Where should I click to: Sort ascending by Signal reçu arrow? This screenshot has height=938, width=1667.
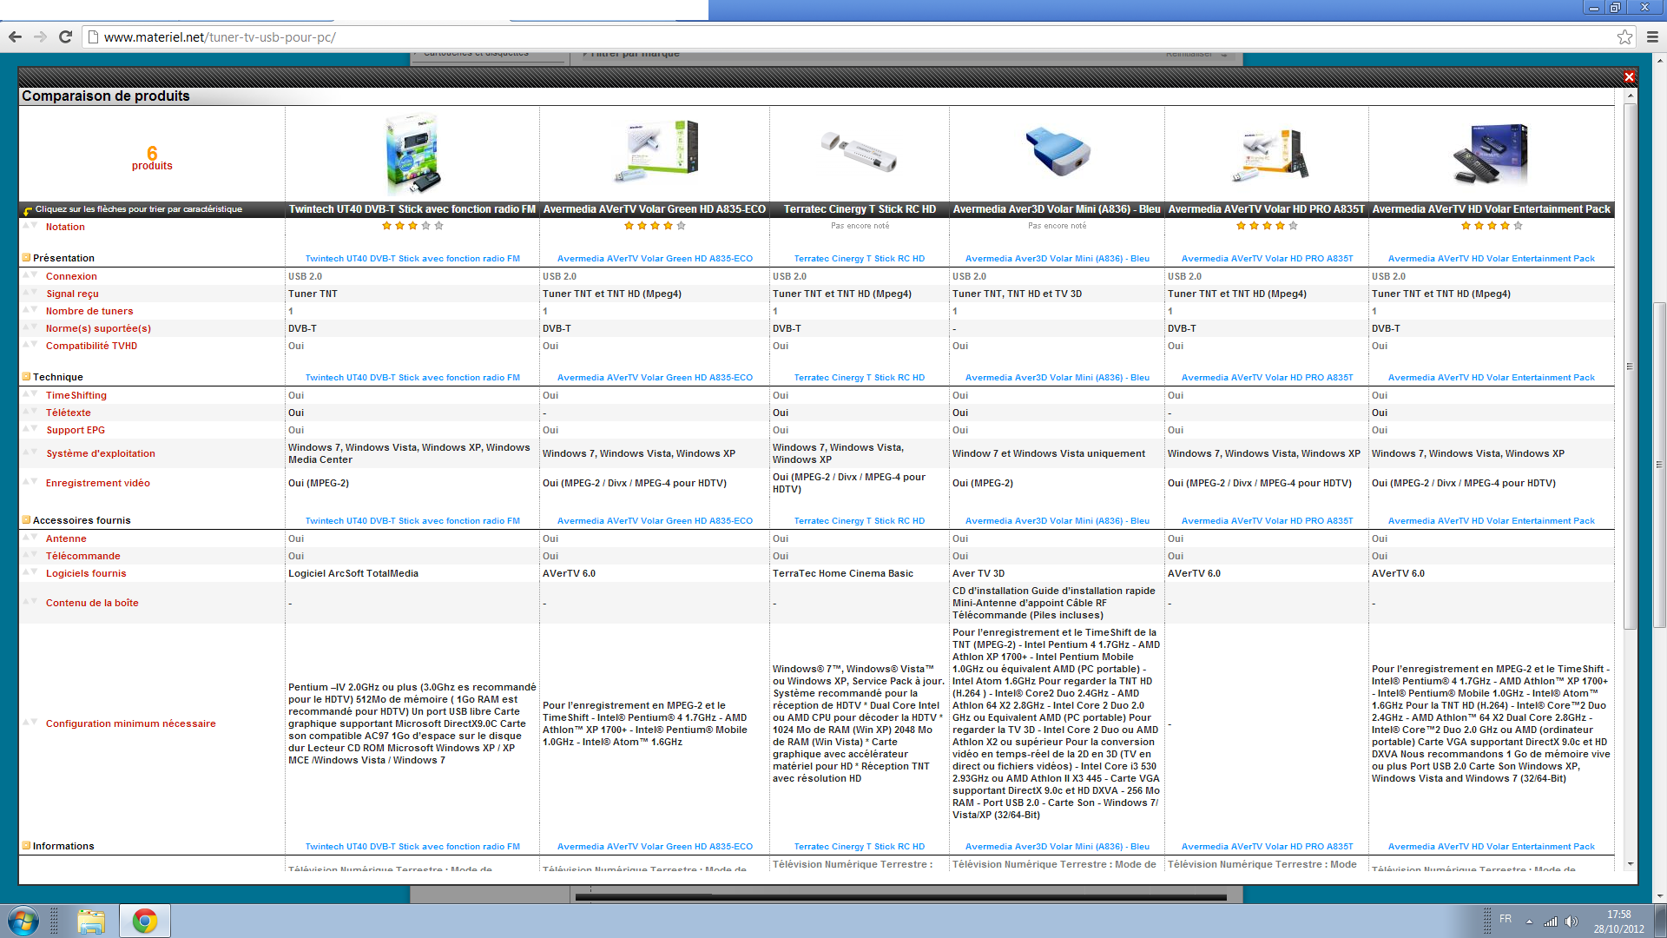pyautogui.click(x=26, y=293)
